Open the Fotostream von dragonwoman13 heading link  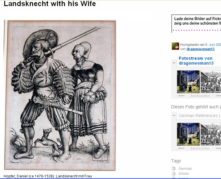(x=196, y=61)
